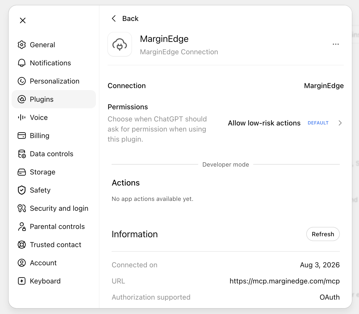Expand permissions options chevron
The height and width of the screenshot is (314, 359).
(340, 123)
